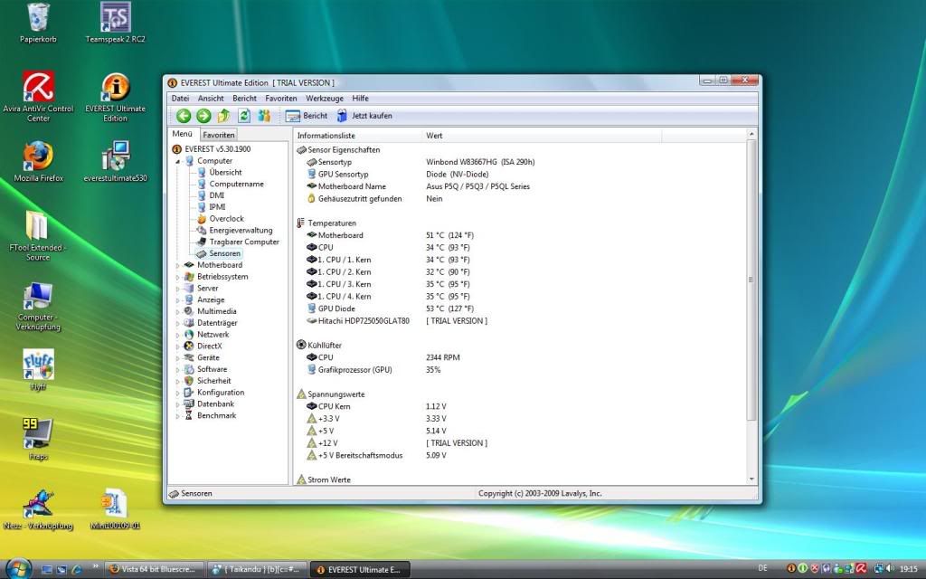
Task: Open Teamspeak 2 RC2 desktop shortcut
Action: [x=115, y=24]
